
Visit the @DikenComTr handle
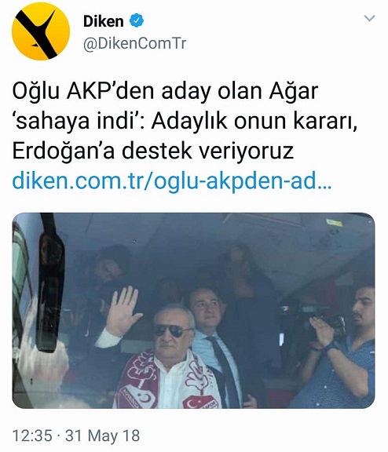pyautogui.click(x=135, y=43)
